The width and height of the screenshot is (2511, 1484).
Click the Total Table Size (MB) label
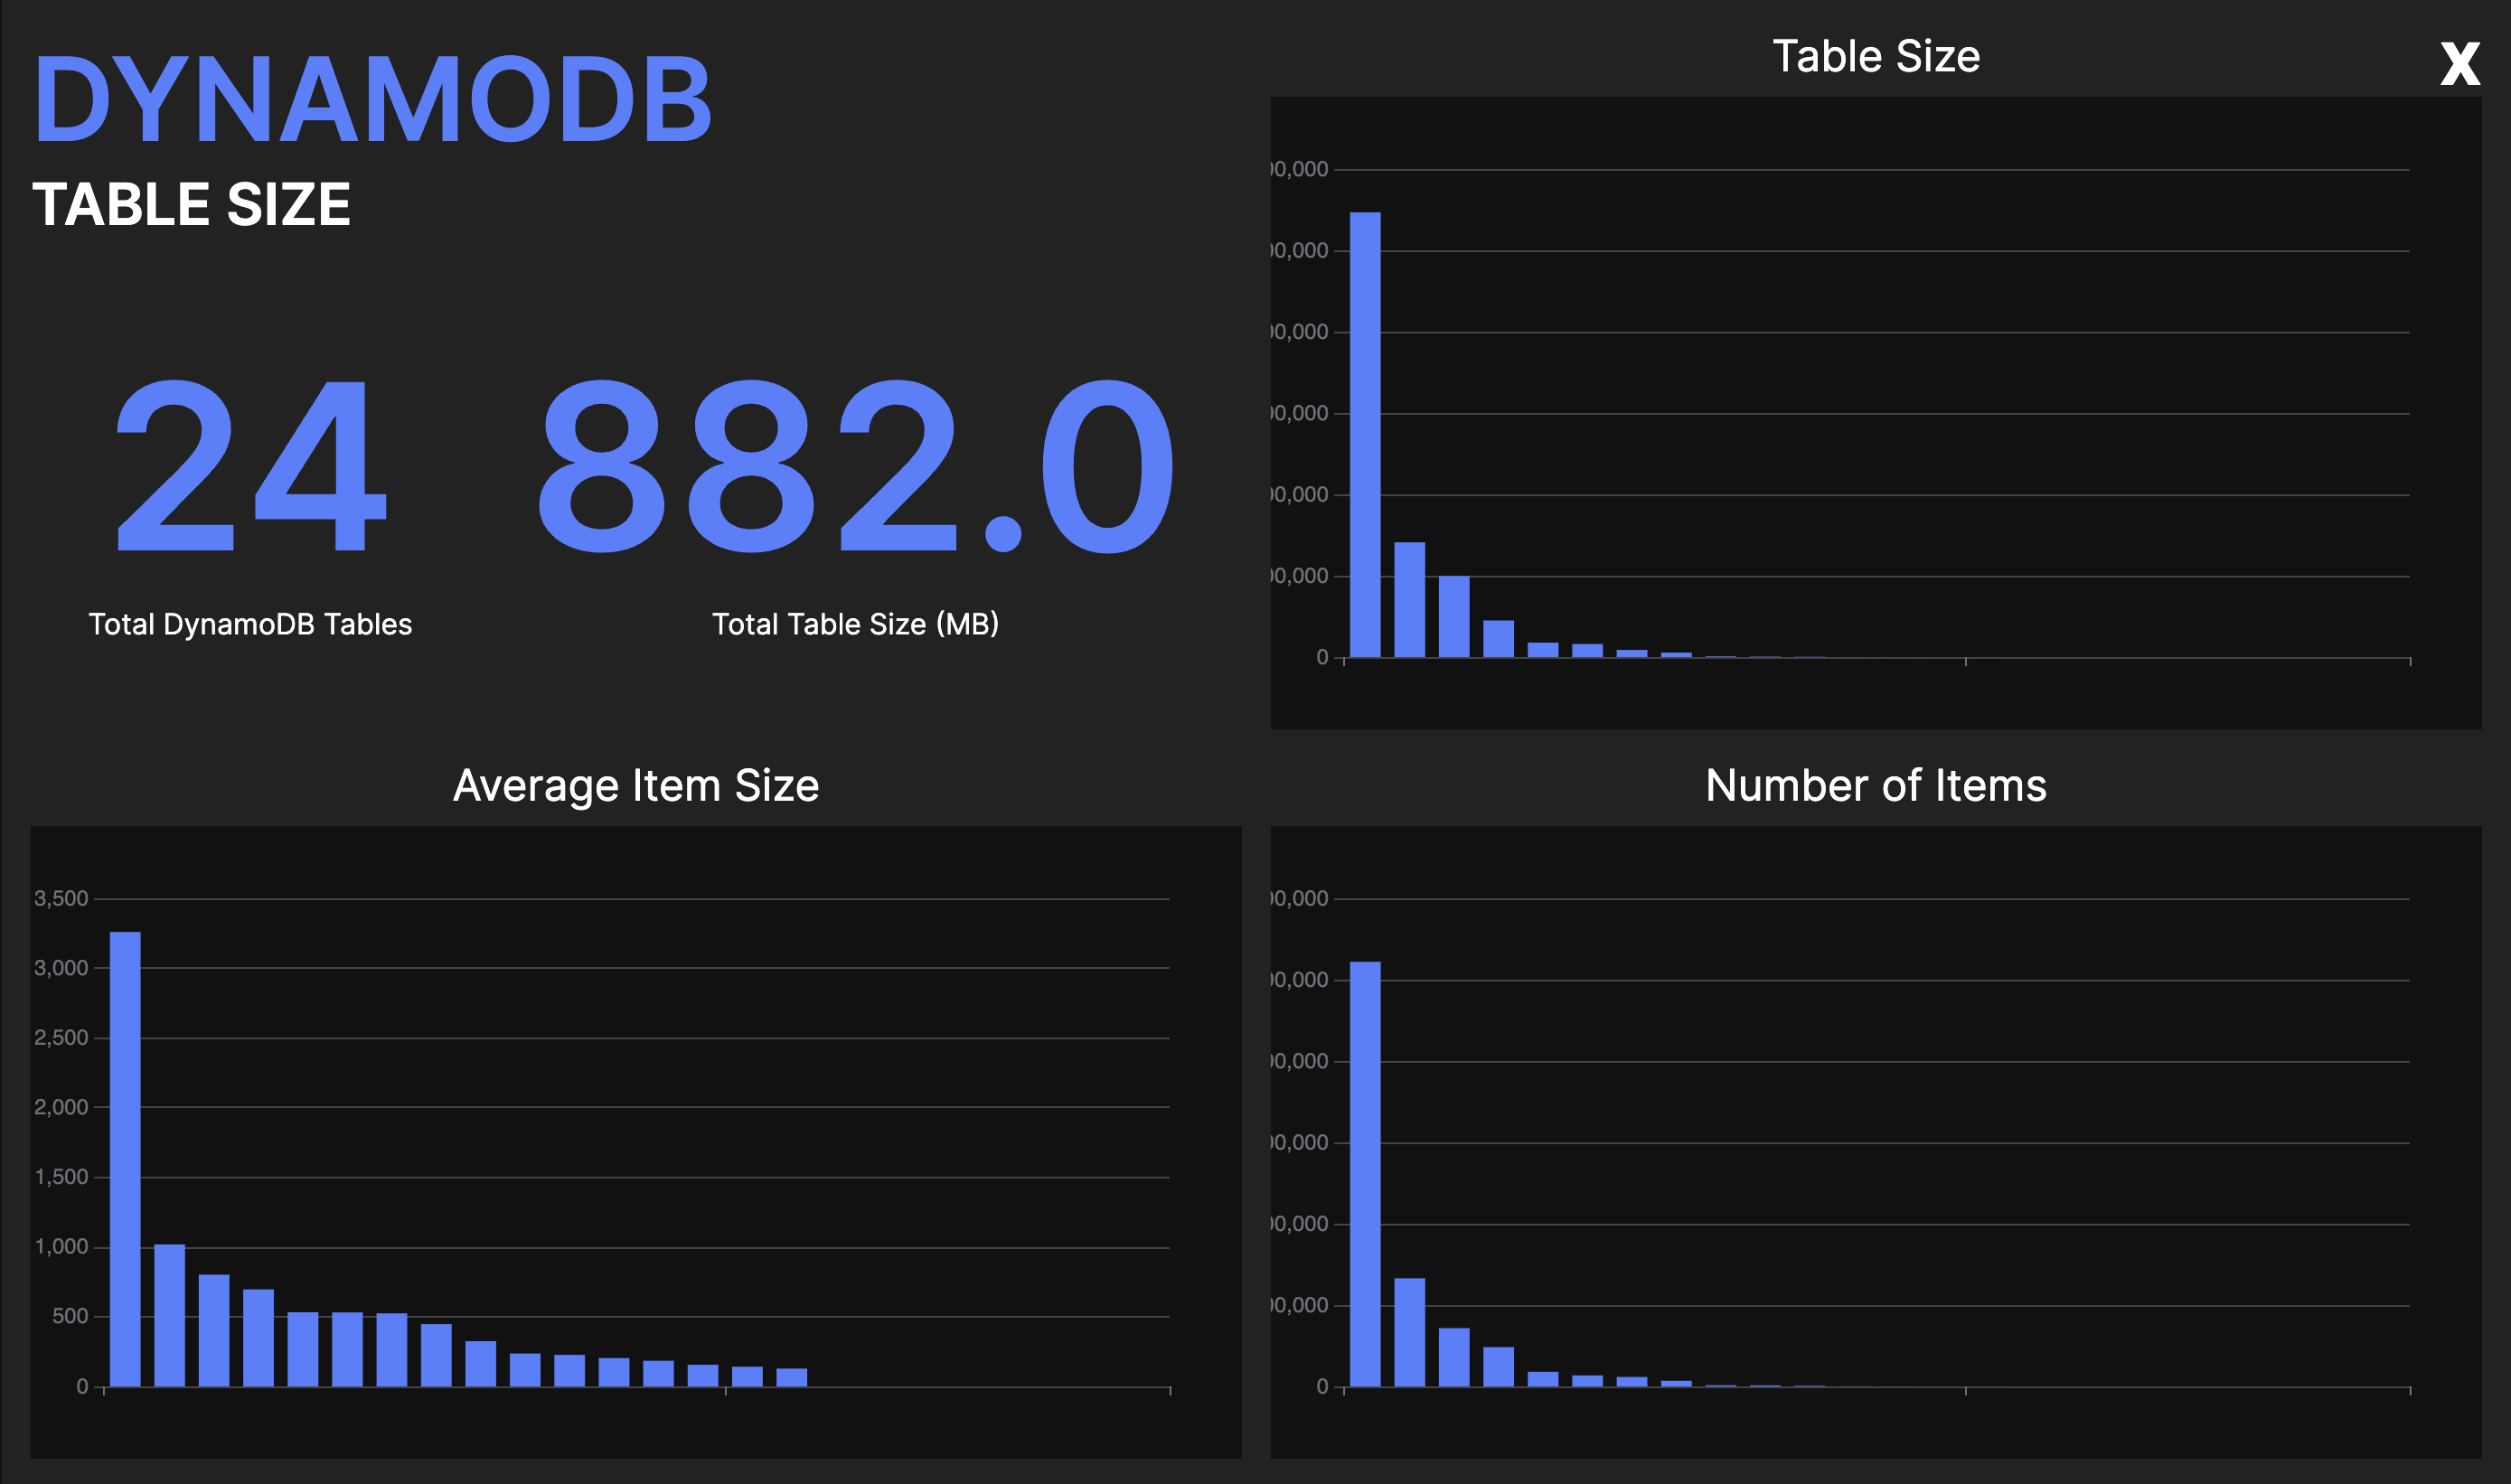(x=857, y=623)
